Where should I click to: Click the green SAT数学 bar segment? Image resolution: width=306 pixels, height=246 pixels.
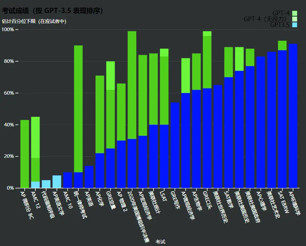(x=229, y=62)
